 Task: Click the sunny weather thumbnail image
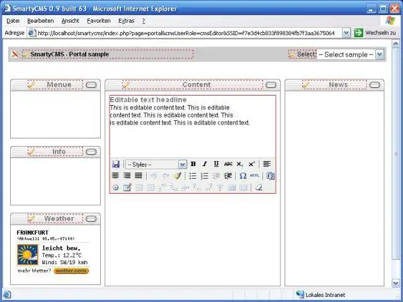pyautogui.click(x=28, y=254)
